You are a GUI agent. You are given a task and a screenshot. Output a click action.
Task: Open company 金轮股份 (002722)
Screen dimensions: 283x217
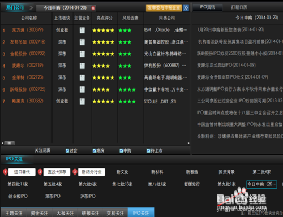pyautogui.click(x=28, y=54)
